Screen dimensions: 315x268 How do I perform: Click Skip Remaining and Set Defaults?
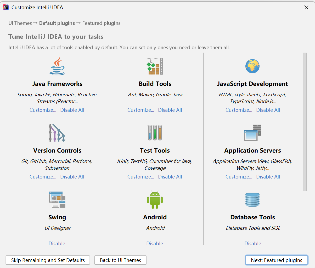coord(48,260)
